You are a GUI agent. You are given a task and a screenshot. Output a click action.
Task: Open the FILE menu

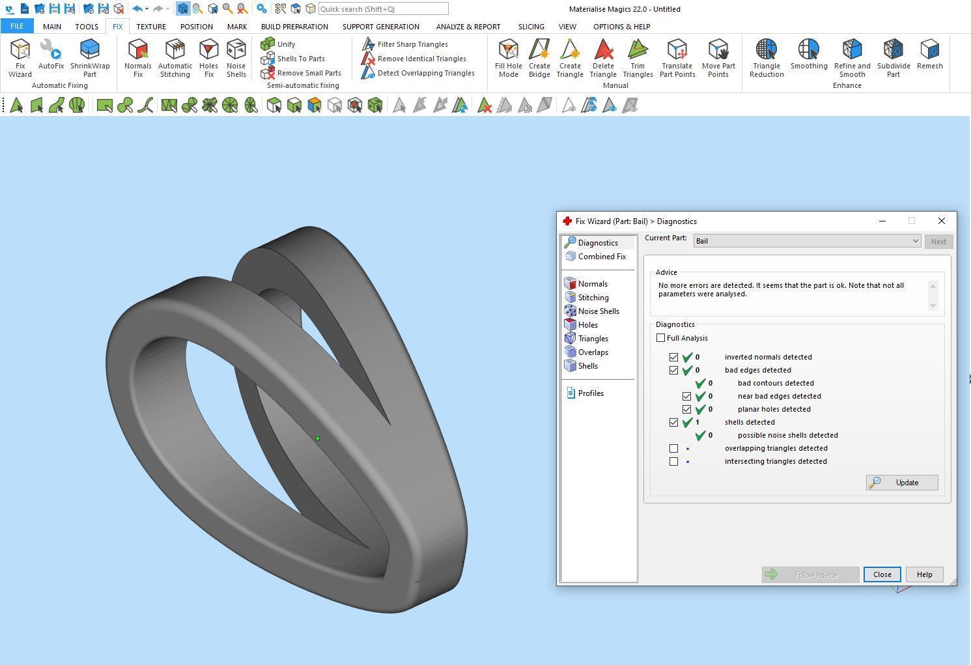pos(17,26)
